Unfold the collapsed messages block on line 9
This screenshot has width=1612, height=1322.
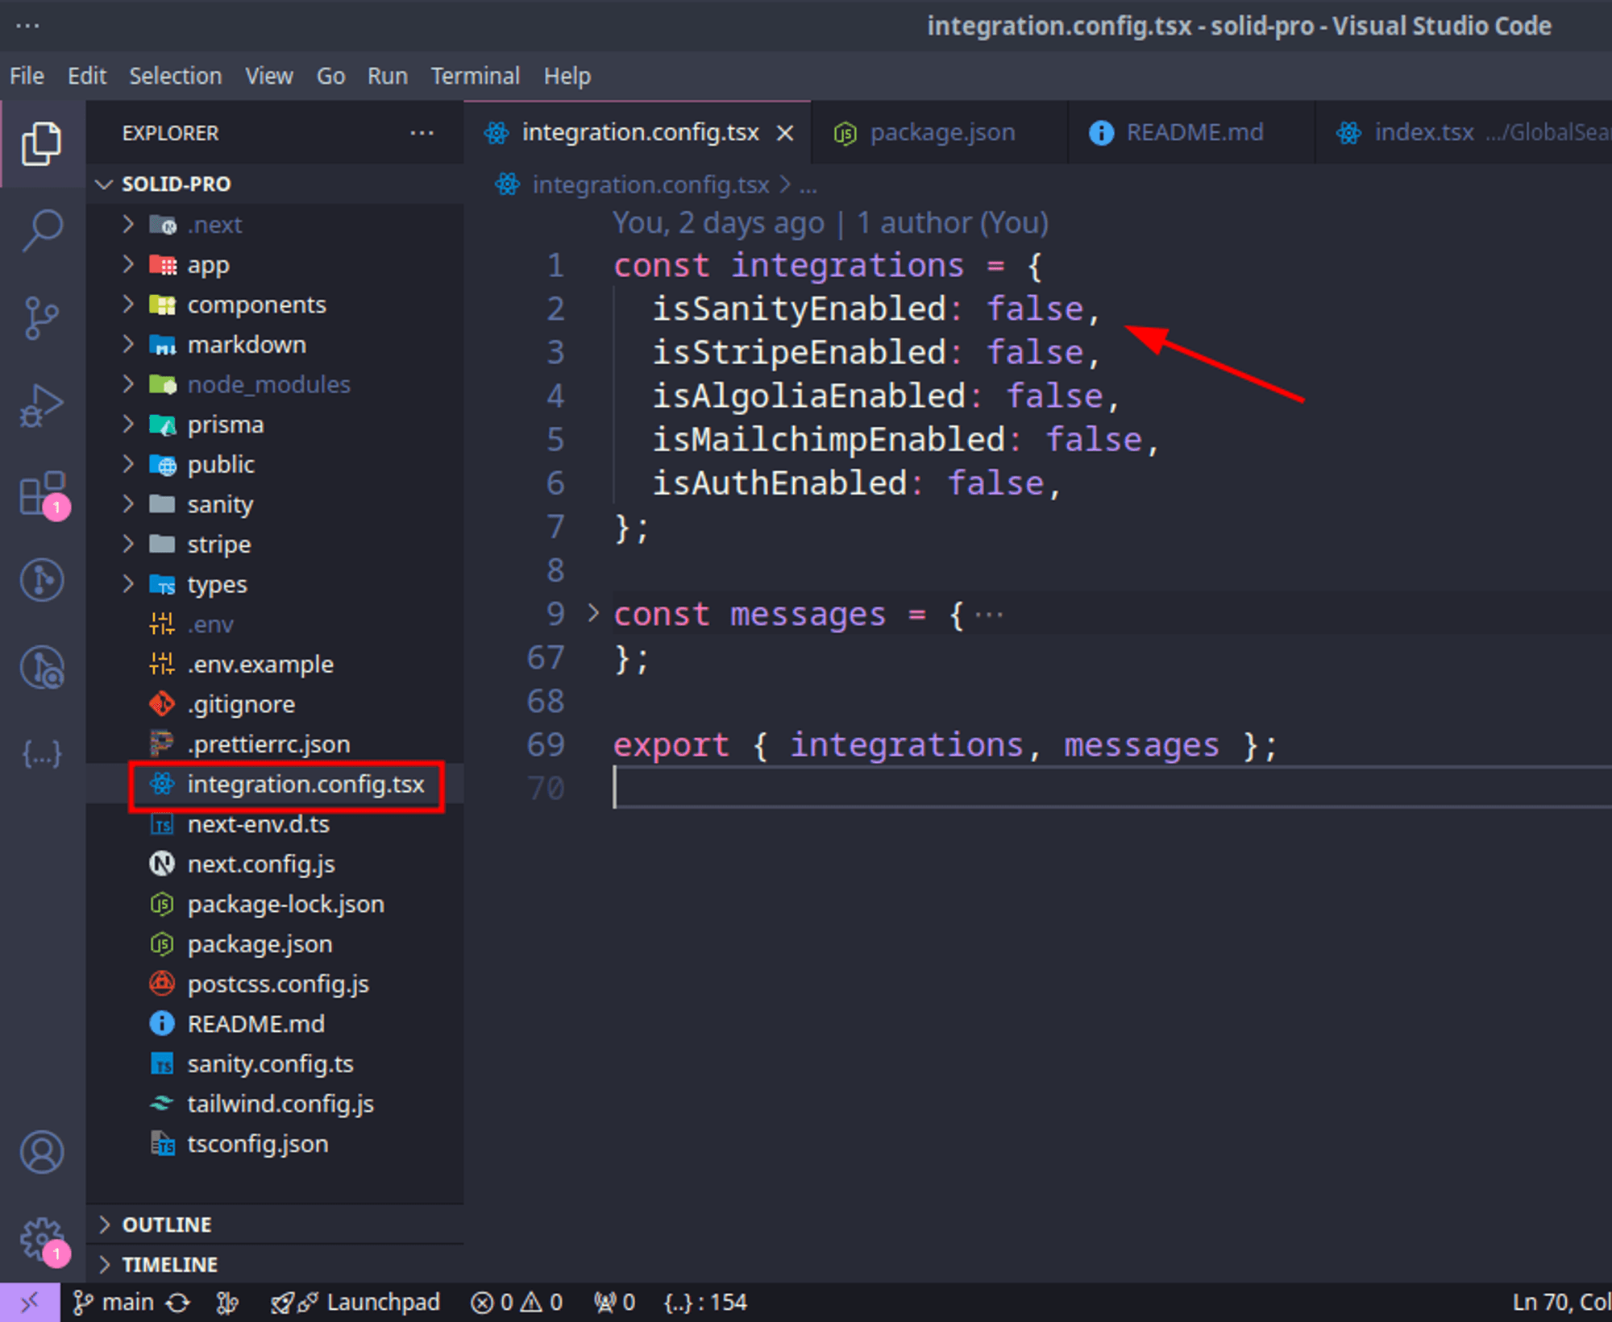pyautogui.click(x=593, y=614)
